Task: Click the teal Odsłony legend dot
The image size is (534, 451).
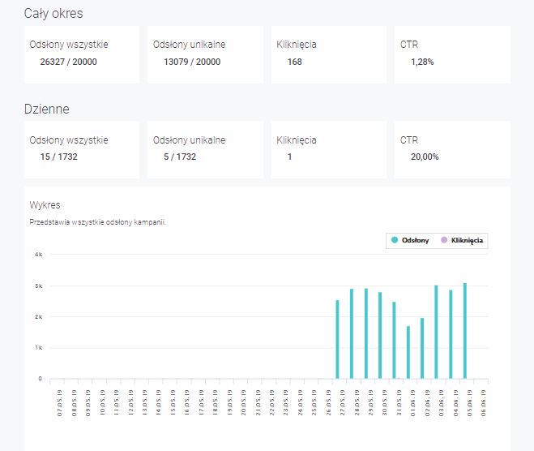Action: [x=395, y=241]
